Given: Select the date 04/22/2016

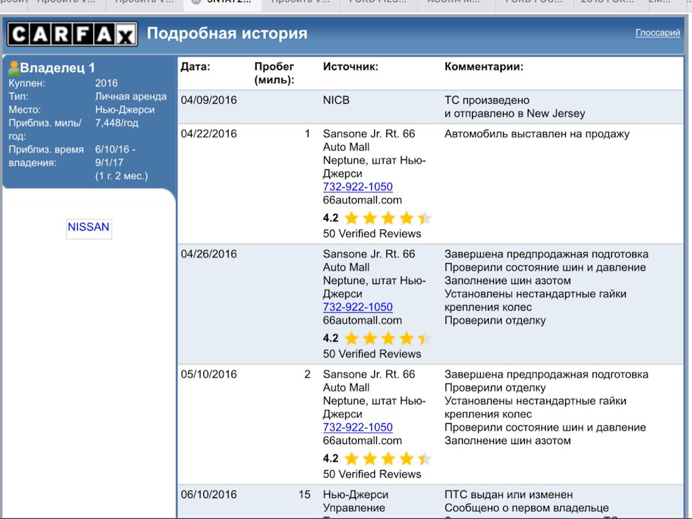Looking at the screenshot, I should click(209, 134).
